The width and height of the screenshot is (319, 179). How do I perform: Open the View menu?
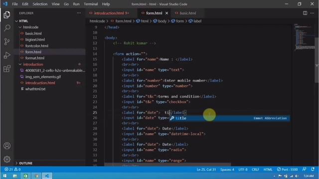click(55, 4)
